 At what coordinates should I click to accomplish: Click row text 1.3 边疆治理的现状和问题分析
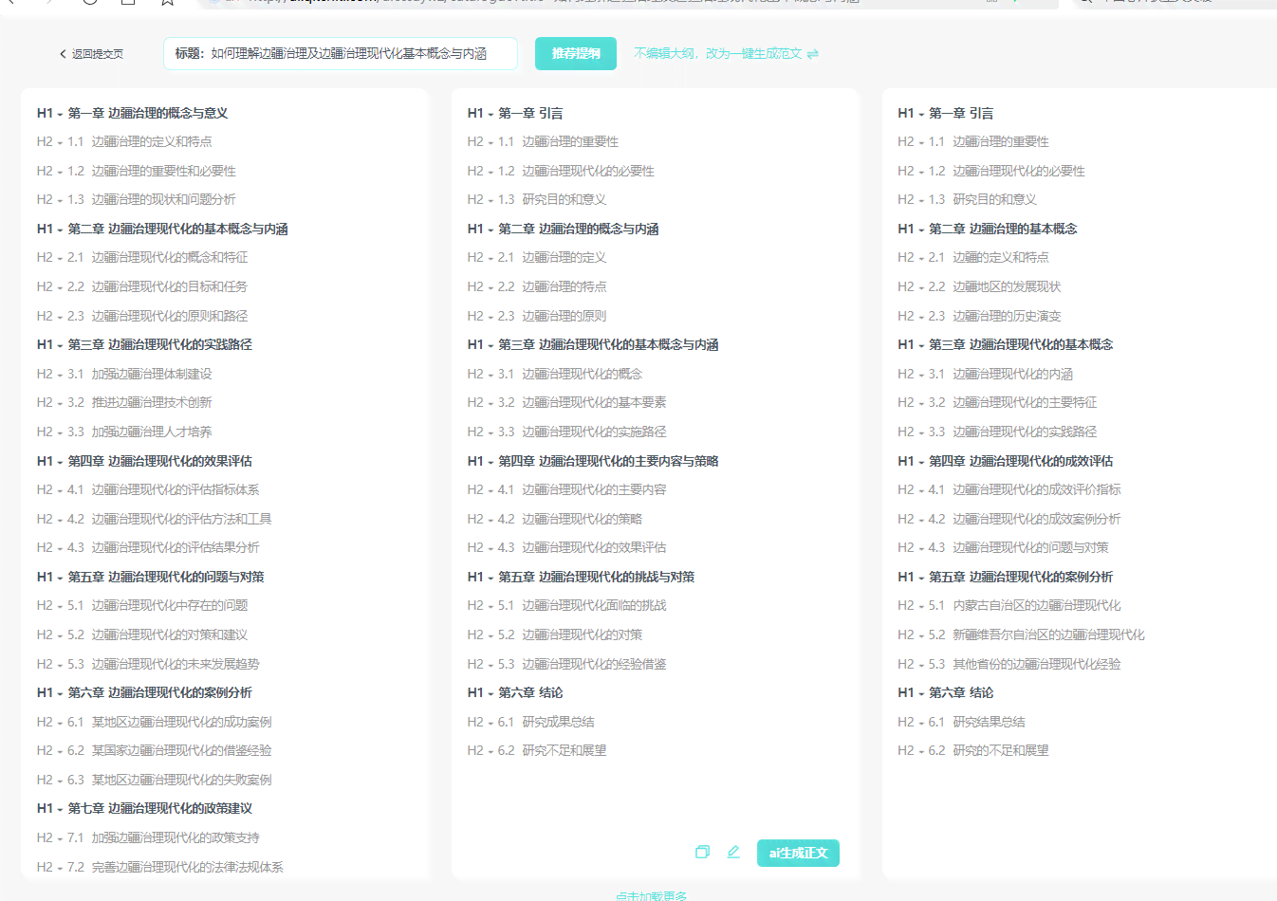pos(152,200)
